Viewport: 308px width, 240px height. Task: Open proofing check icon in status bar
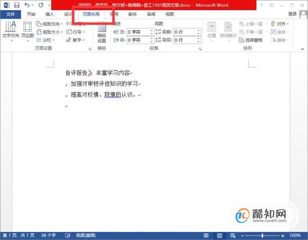tap(67, 235)
